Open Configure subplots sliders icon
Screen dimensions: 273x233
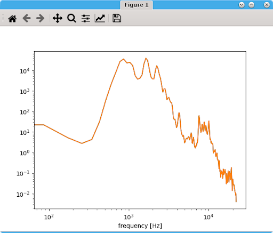86,19
